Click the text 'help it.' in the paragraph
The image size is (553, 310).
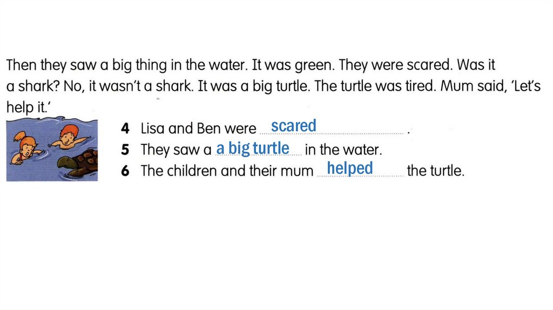coord(27,107)
